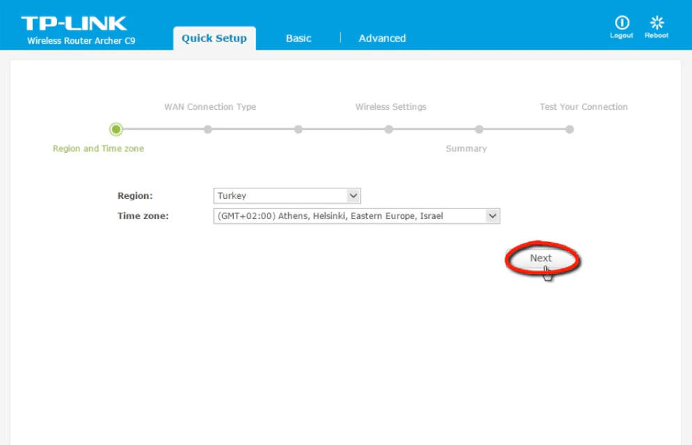
Task: Click the Summary step label
Action: point(466,149)
